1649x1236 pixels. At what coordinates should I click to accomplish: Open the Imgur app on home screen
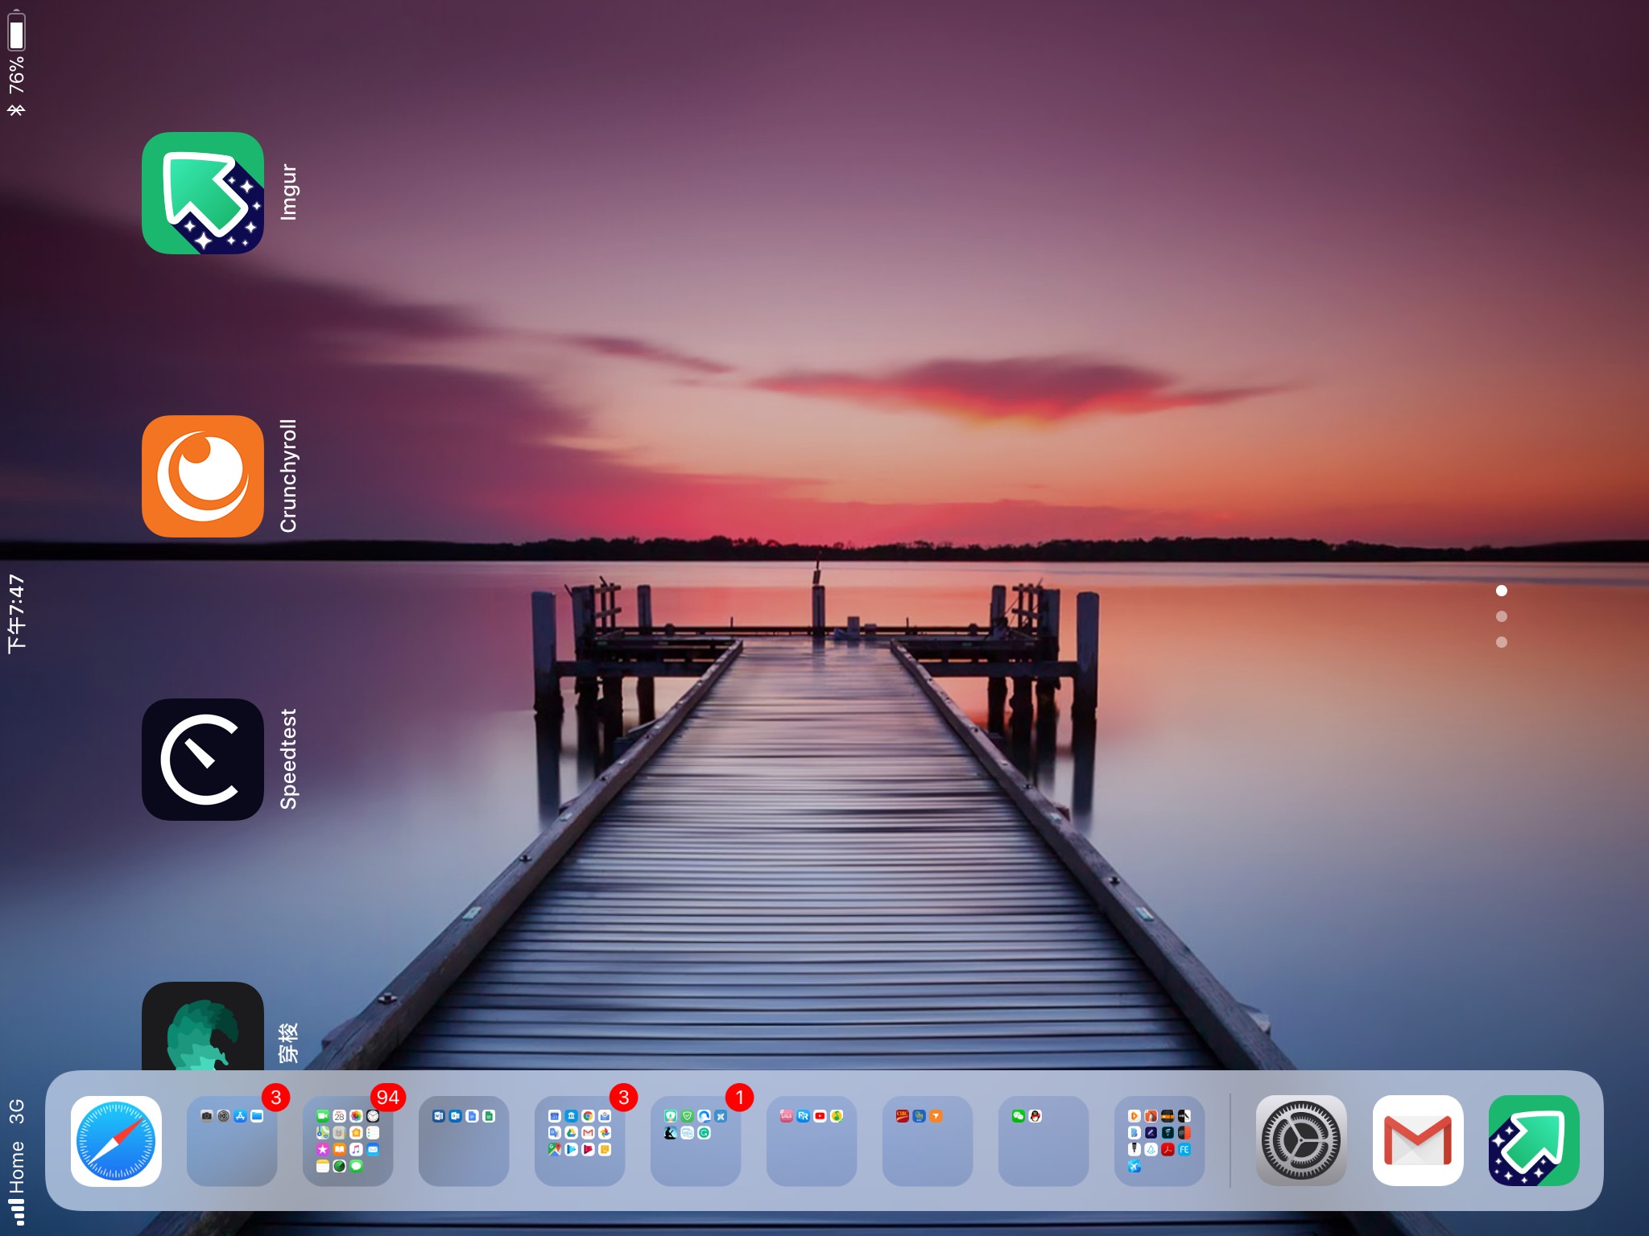click(x=203, y=193)
